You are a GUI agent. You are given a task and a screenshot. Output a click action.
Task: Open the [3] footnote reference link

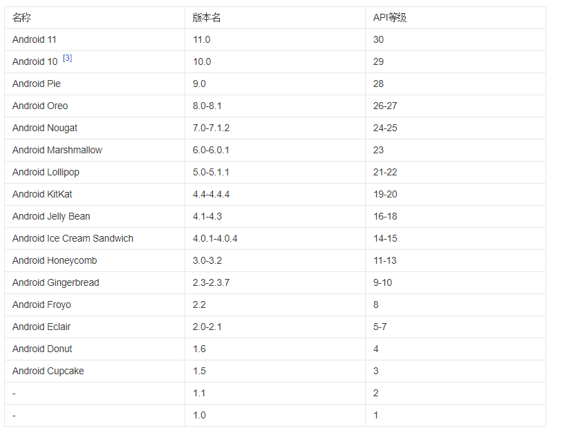pos(67,59)
